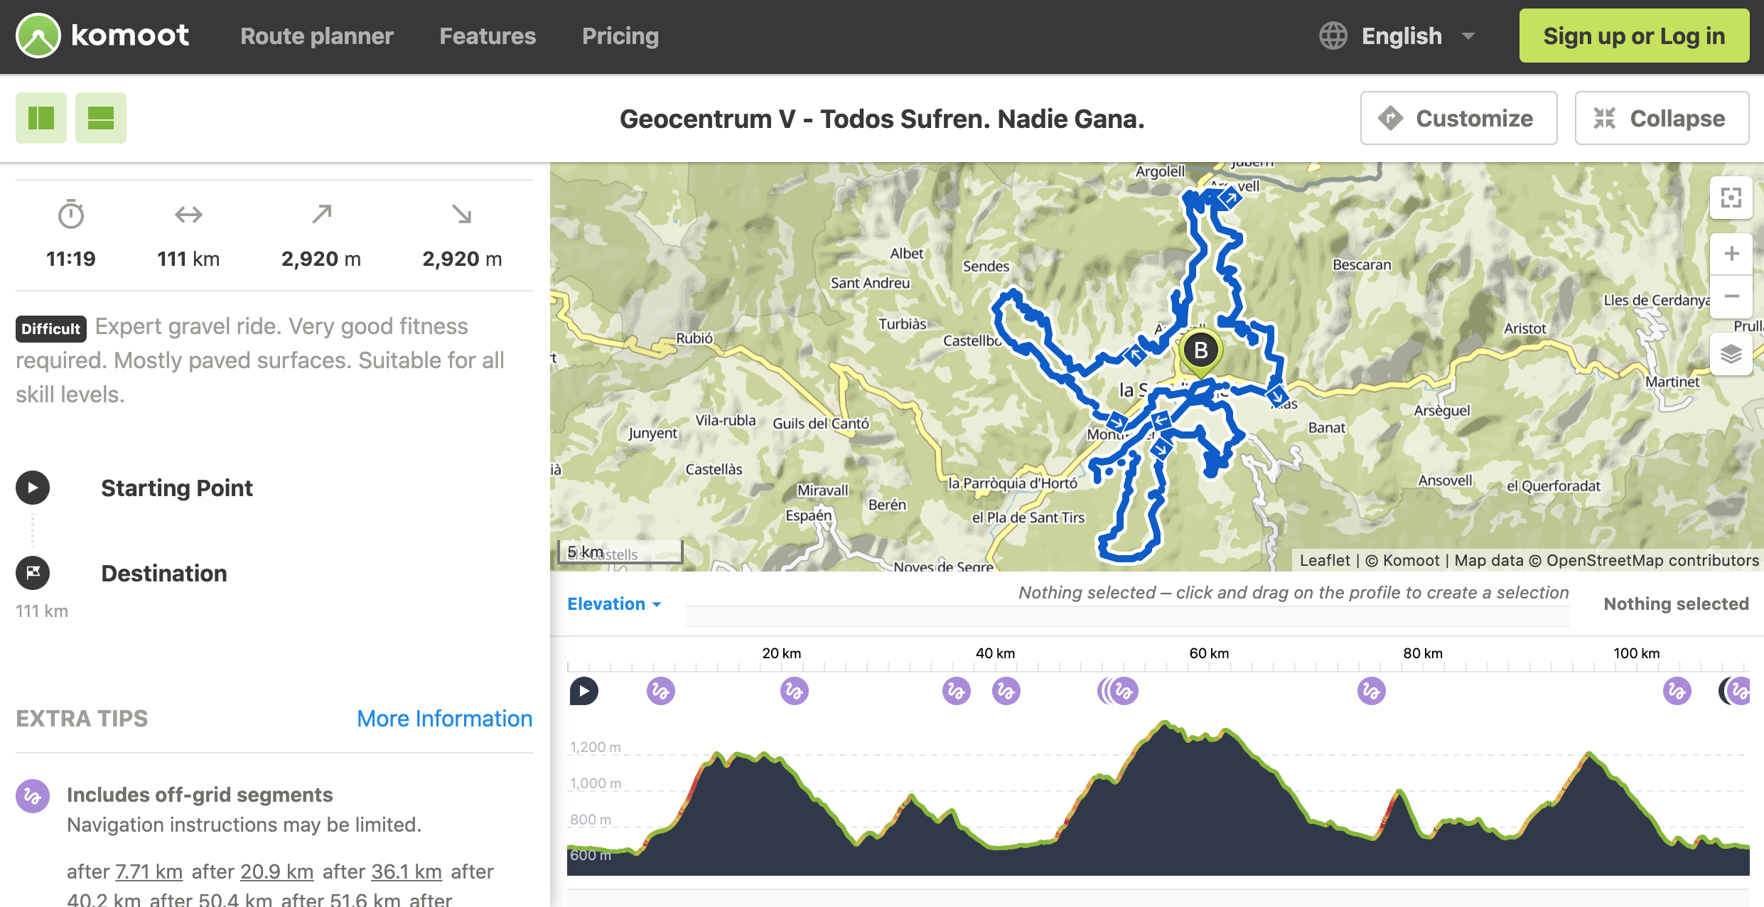The image size is (1764, 907).
Task: Click the elevation selection range bar
Action: click(1126, 616)
